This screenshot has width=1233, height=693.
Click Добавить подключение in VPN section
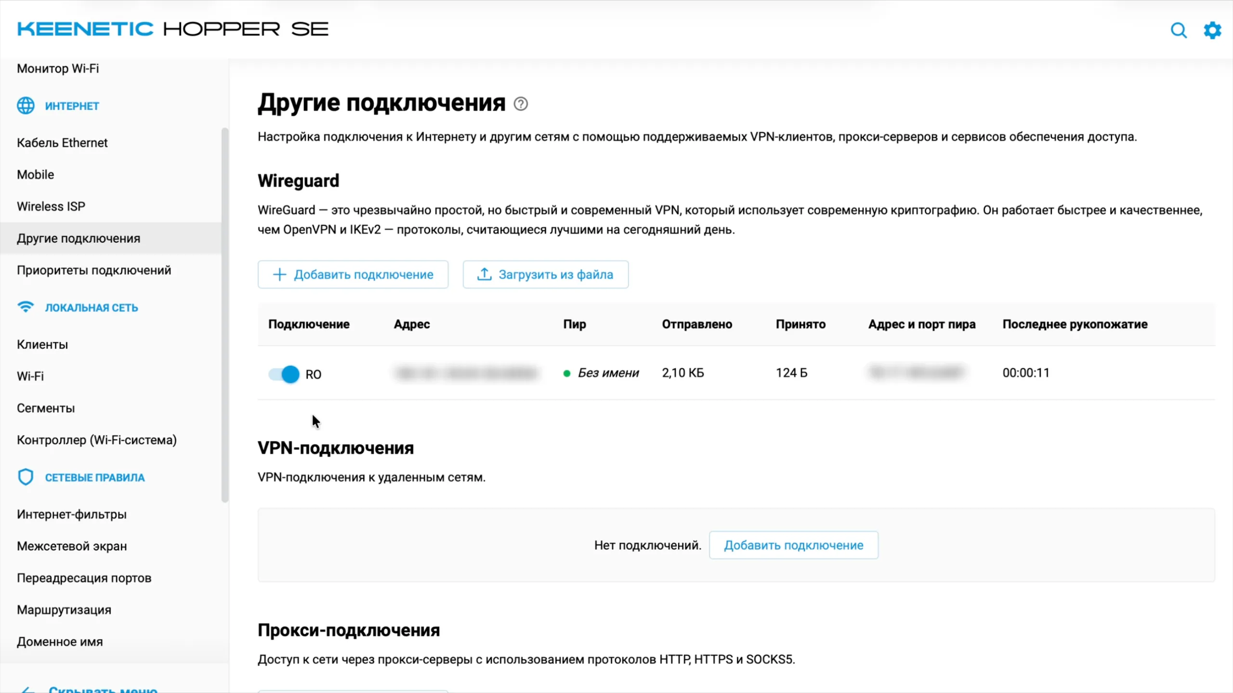794,545
